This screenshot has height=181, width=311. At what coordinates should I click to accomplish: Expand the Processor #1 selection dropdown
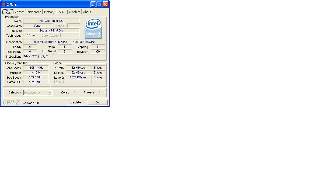pyautogui.click(x=50, y=93)
